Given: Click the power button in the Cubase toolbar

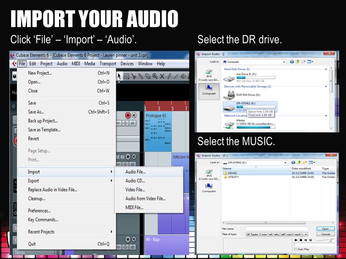Looking at the screenshot, I should [14, 76].
